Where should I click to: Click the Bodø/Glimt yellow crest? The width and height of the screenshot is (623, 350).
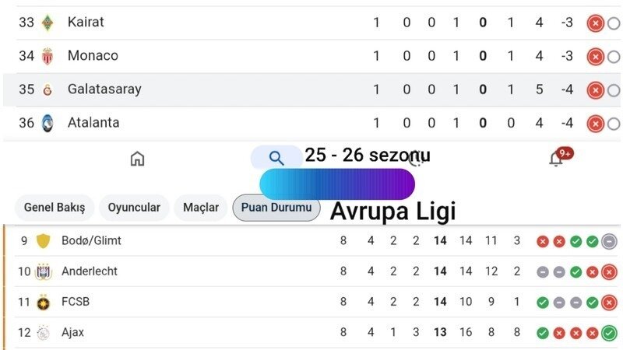(43, 241)
